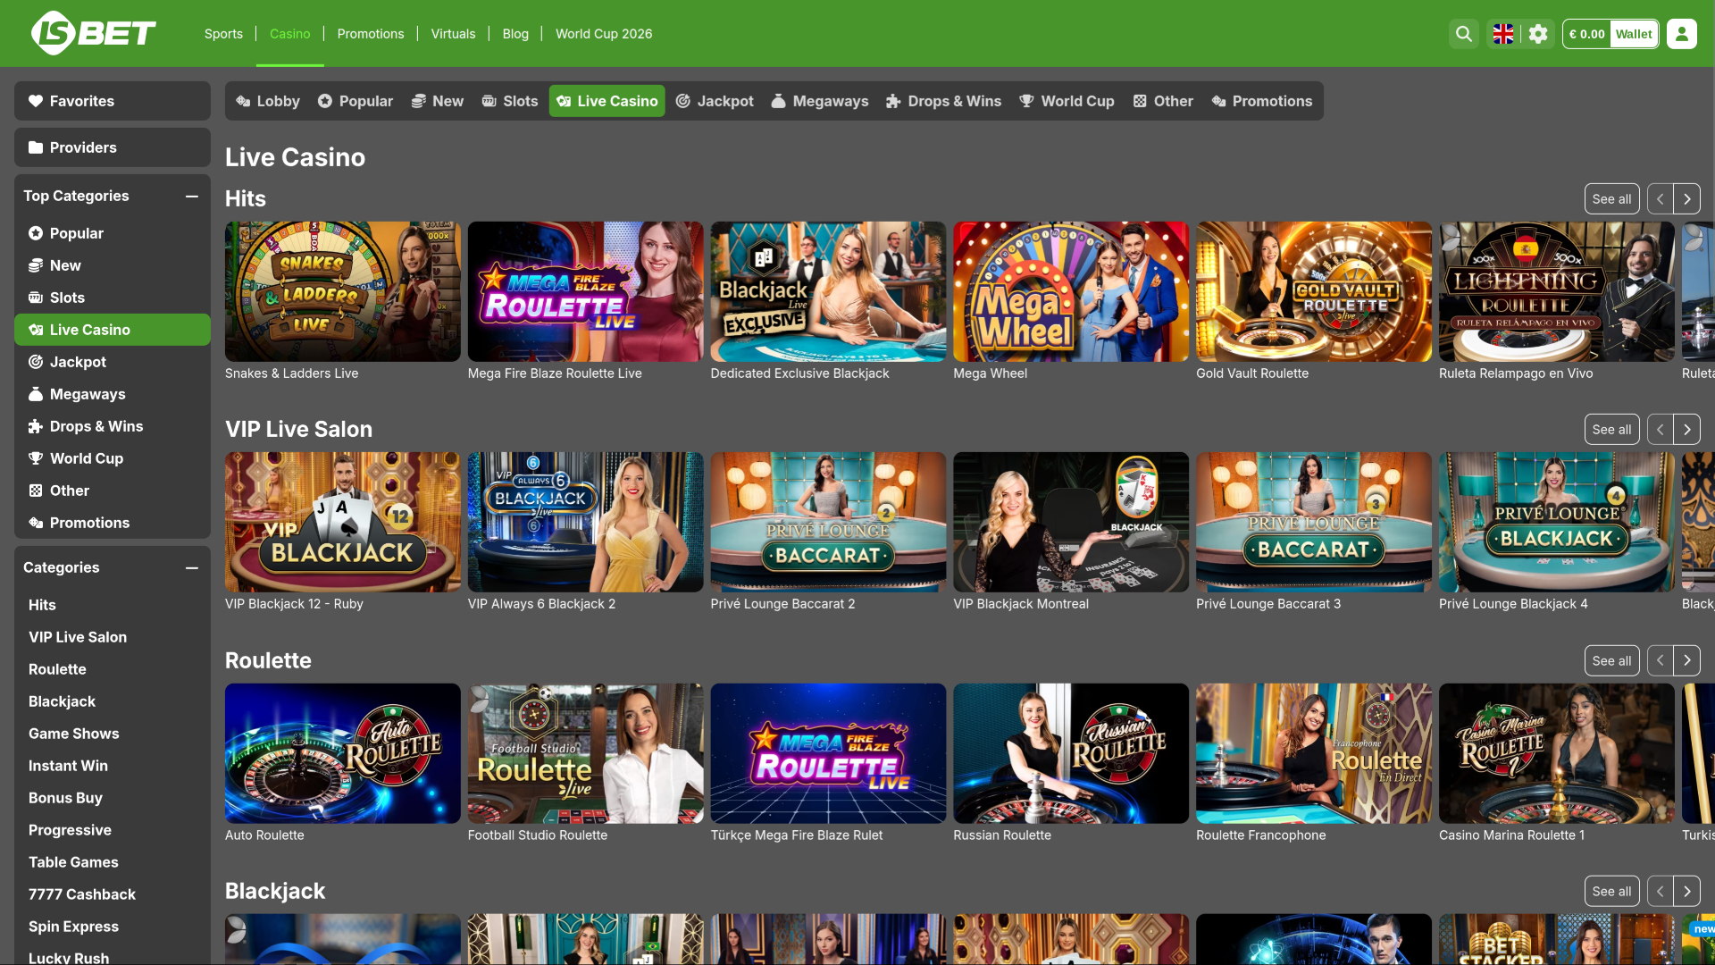
Task: Click See all for VIP Live Salon
Action: pyautogui.click(x=1611, y=430)
